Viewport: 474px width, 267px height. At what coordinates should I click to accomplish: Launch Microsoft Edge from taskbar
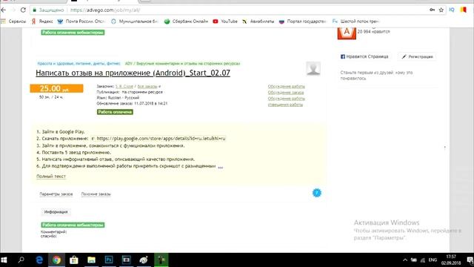(39, 260)
